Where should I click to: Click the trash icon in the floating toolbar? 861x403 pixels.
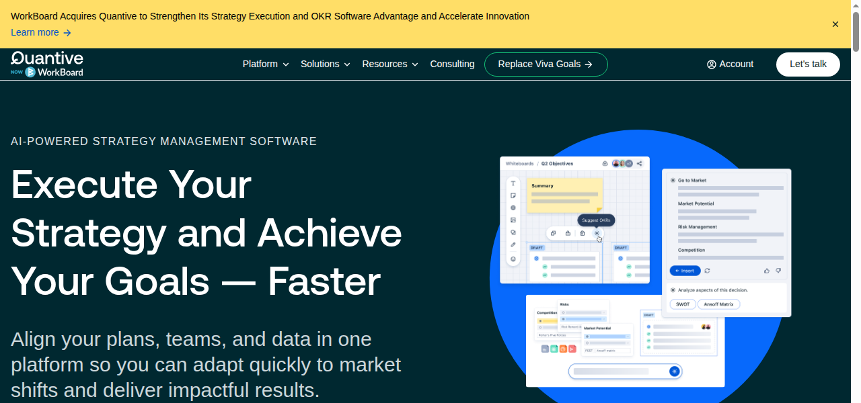[x=583, y=233]
